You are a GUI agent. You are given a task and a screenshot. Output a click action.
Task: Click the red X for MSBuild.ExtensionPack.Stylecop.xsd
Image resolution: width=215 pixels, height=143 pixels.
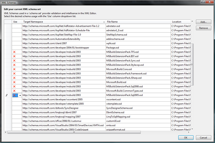point(14,65)
